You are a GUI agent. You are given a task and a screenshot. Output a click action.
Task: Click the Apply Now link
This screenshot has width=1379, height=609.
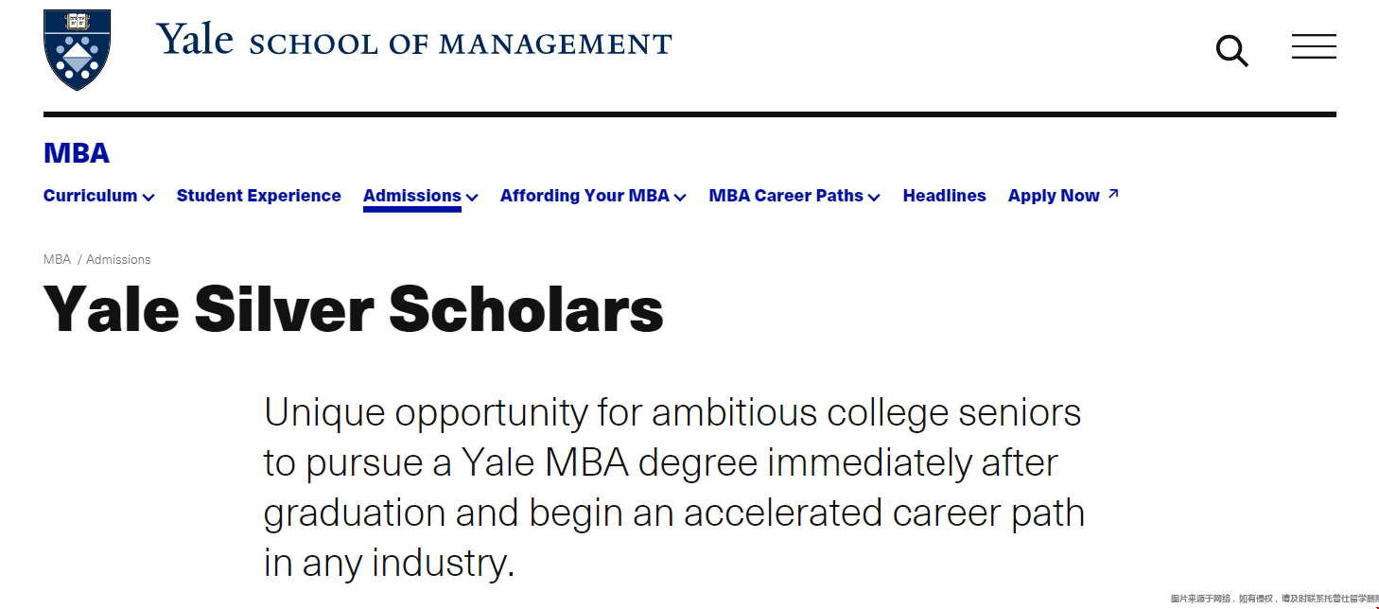[x=1054, y=196]
